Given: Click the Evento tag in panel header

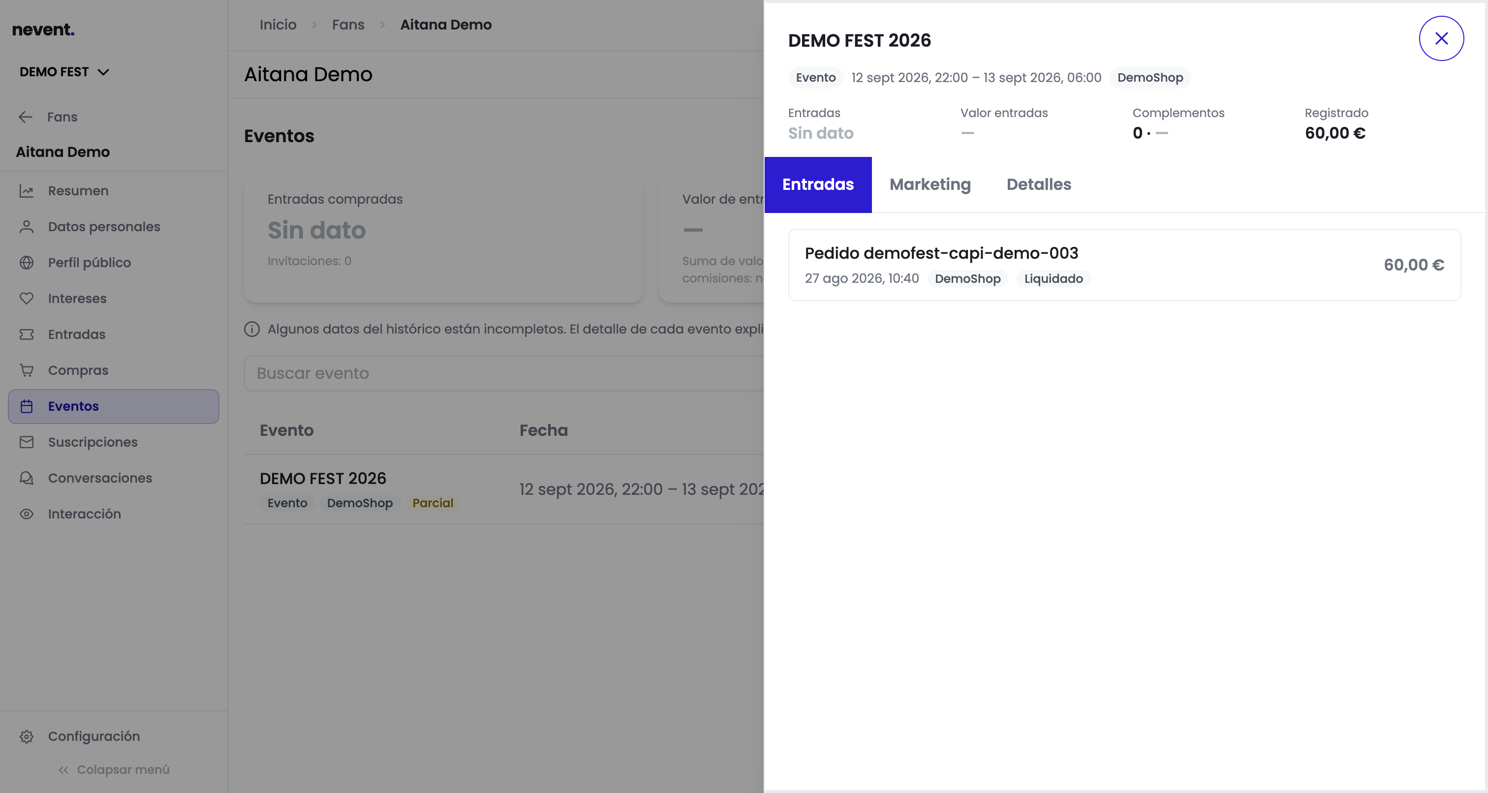Looking at the screenshot, I should tap(816, 77).
